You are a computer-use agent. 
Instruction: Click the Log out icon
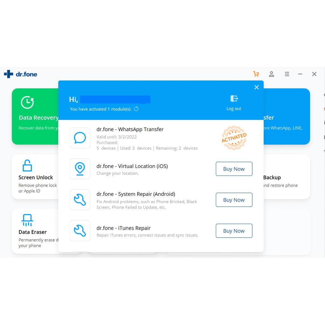[x=234, y=99]
